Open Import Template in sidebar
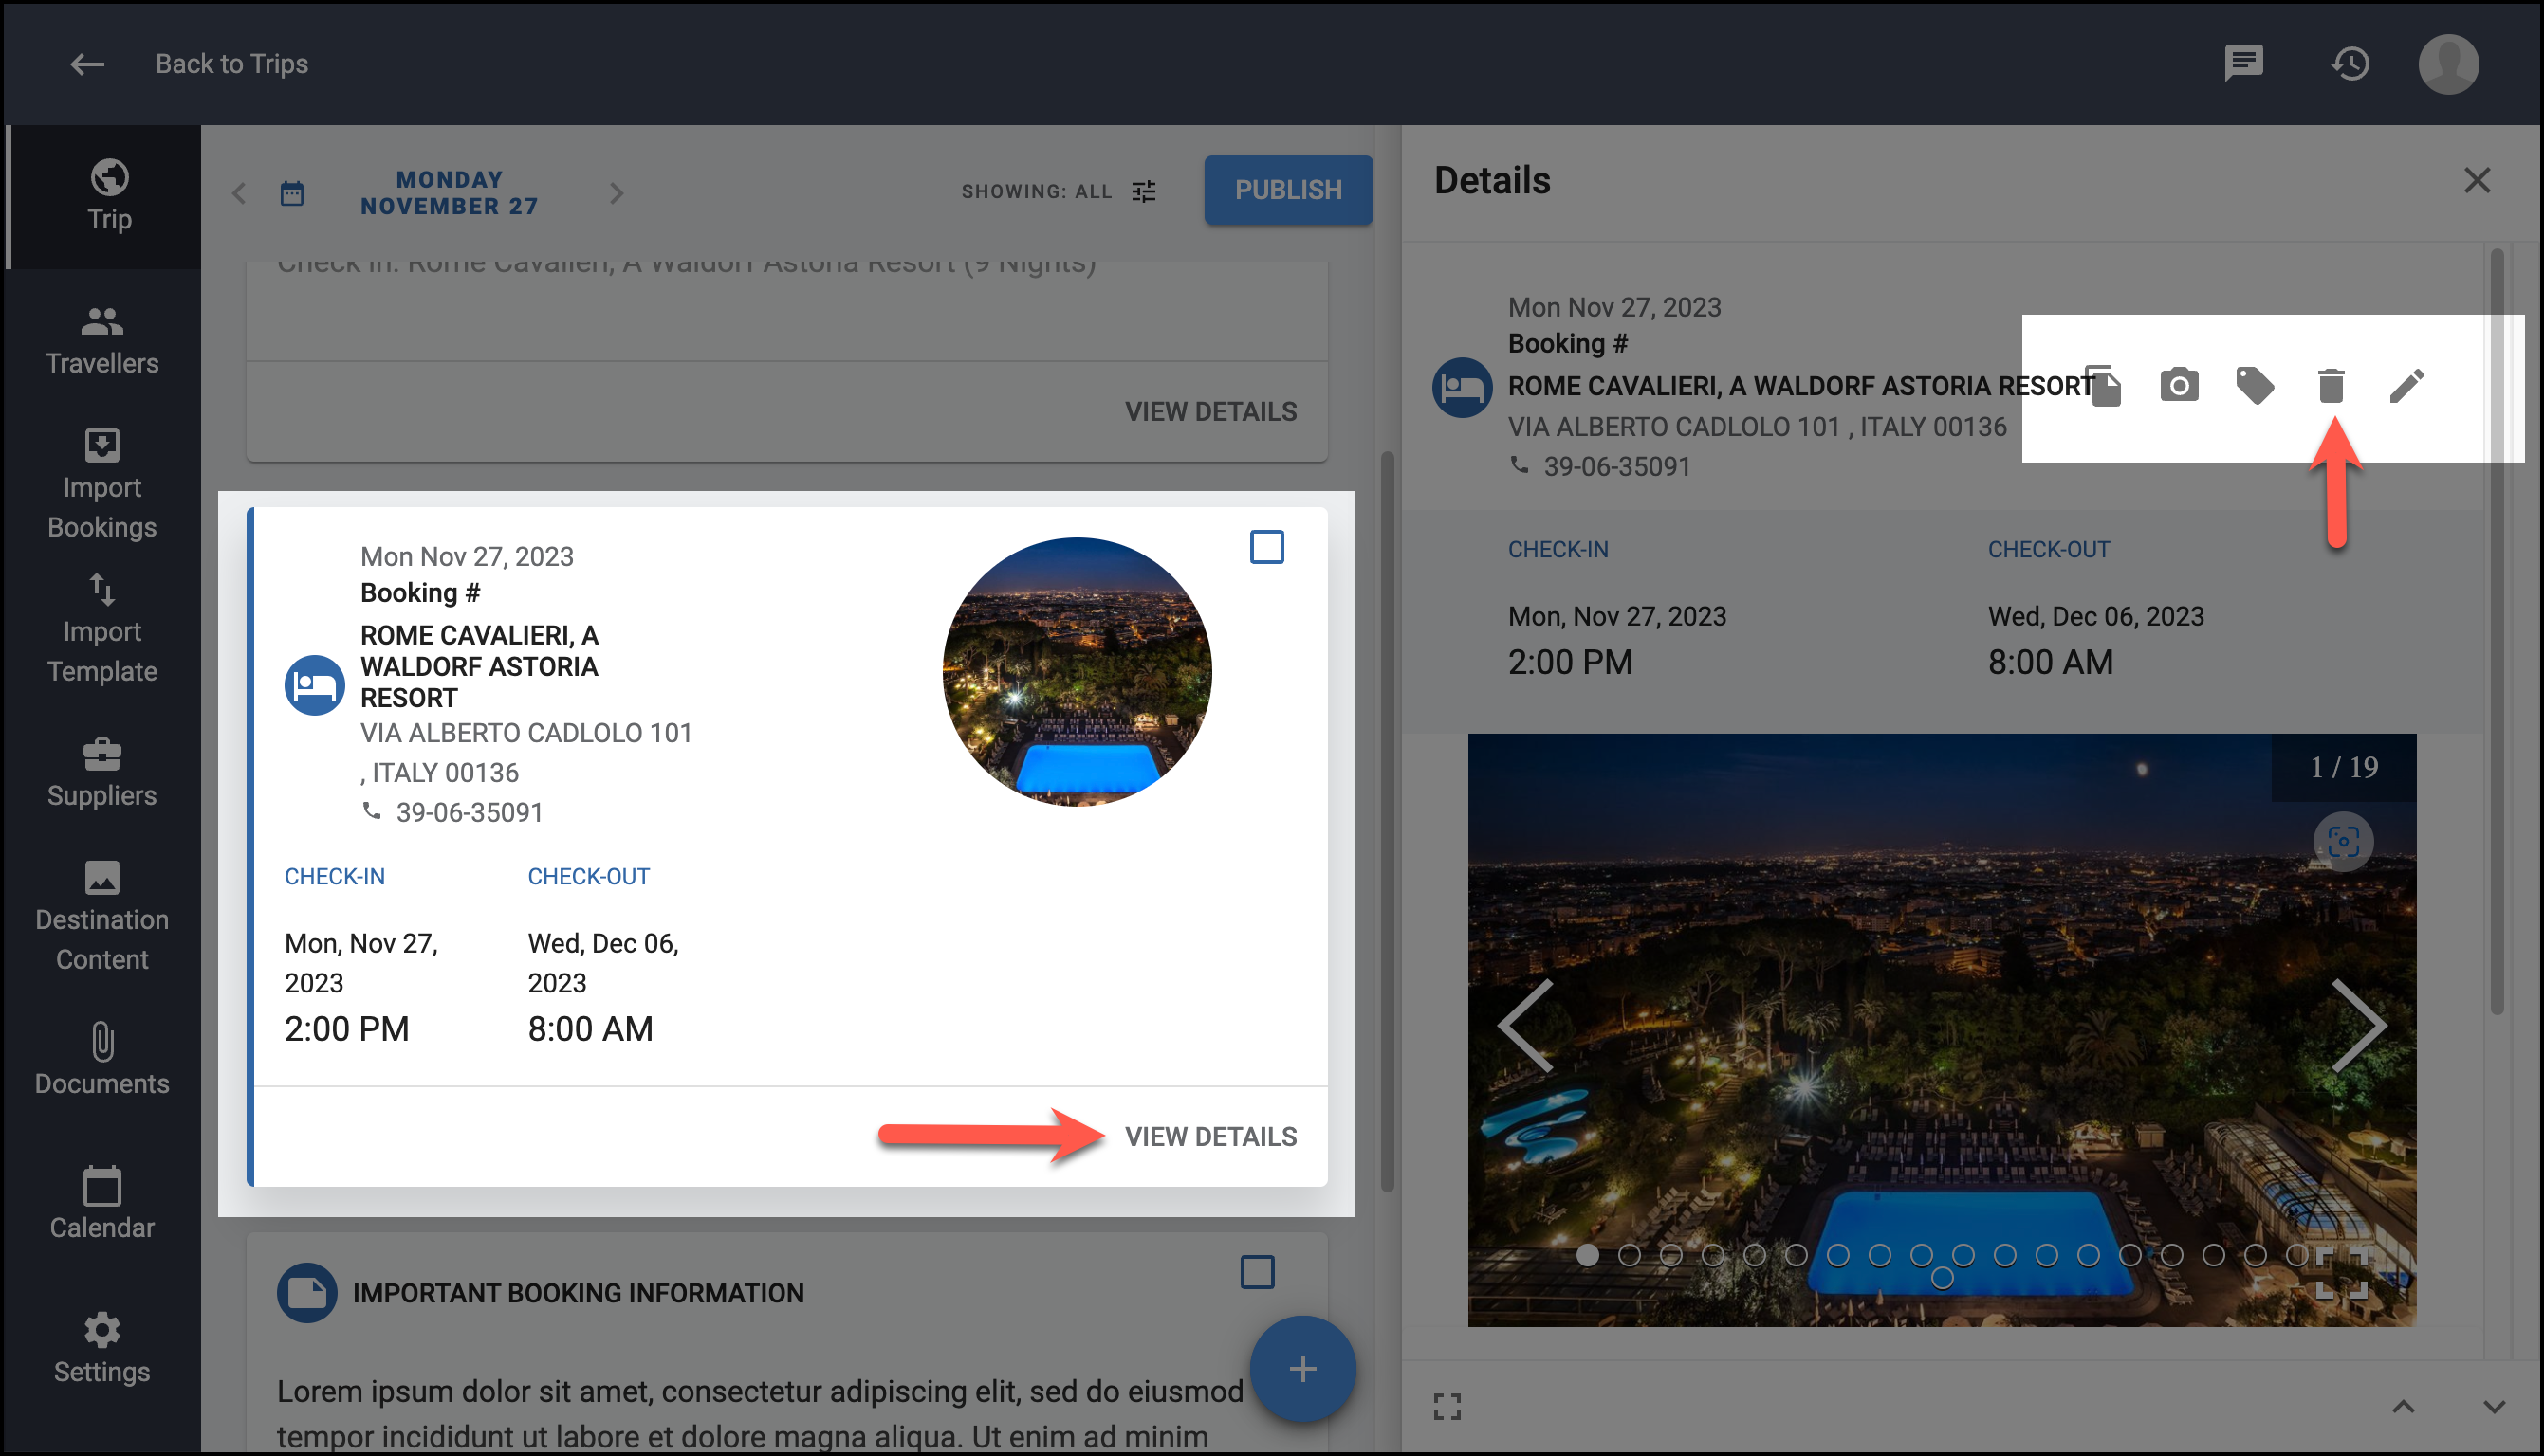This screenshot has width=2544, height=1456. click(x=102, y=629)
